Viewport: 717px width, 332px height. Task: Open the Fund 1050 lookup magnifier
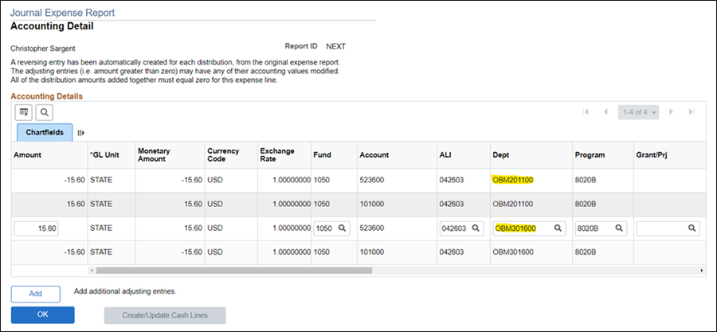[342, 228]
